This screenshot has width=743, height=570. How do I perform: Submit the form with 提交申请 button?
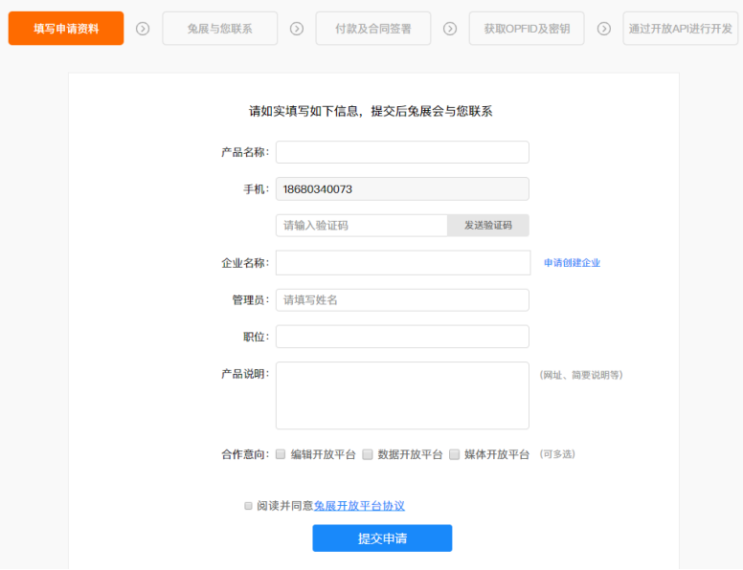[382, 538]
